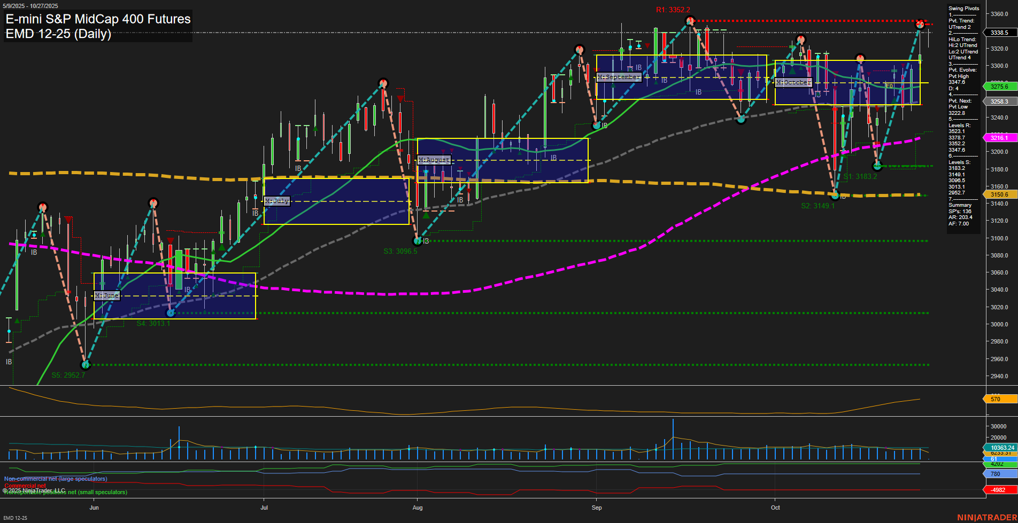The width and height of the screenshot is (1018, 523).
Task: Click the S5: 2952.7 support label
Action: 68,374
